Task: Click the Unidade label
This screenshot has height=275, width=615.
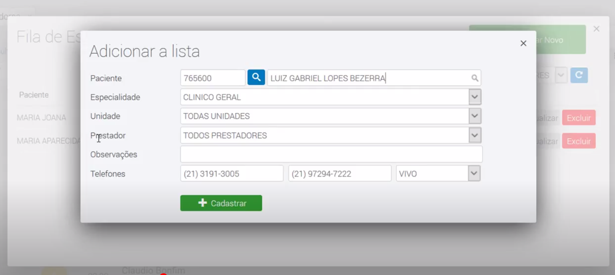Action: 105,116
